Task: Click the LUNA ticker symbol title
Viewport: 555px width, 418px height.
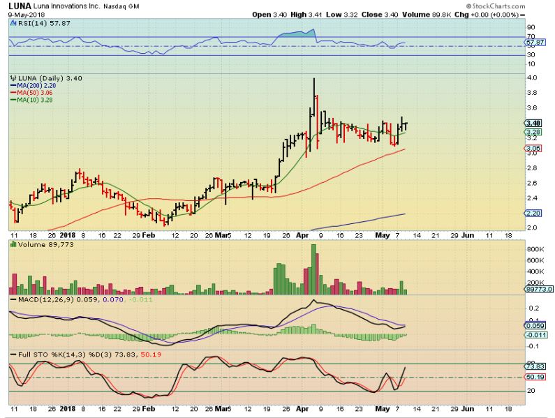Action: 20,6
